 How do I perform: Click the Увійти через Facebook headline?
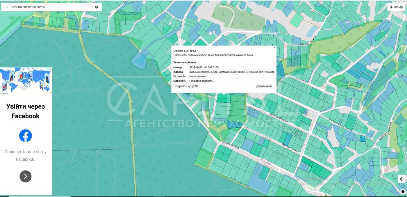click(26, 111)
